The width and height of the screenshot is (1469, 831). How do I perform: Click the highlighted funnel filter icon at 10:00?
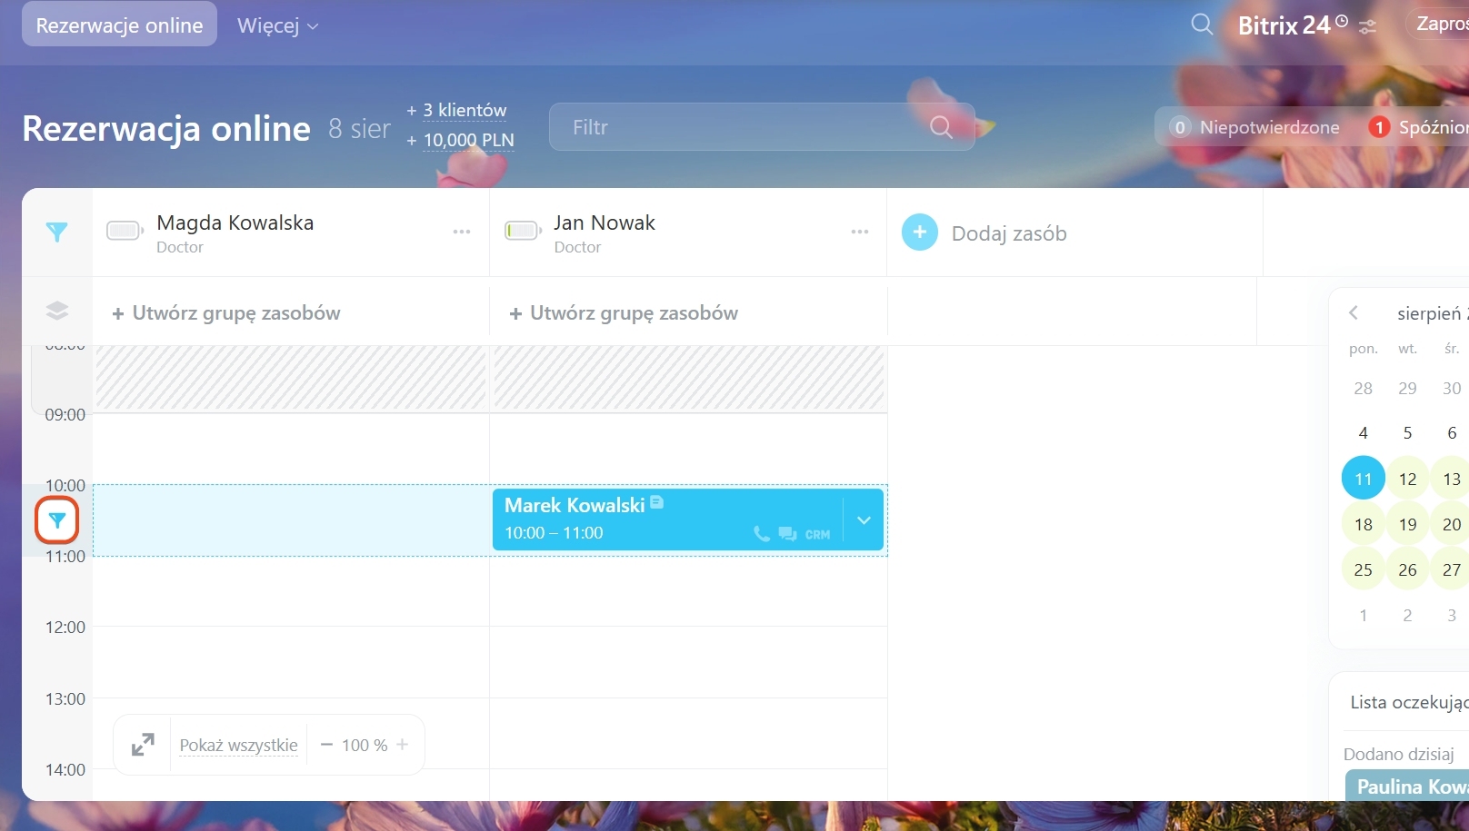coord(57,520)
